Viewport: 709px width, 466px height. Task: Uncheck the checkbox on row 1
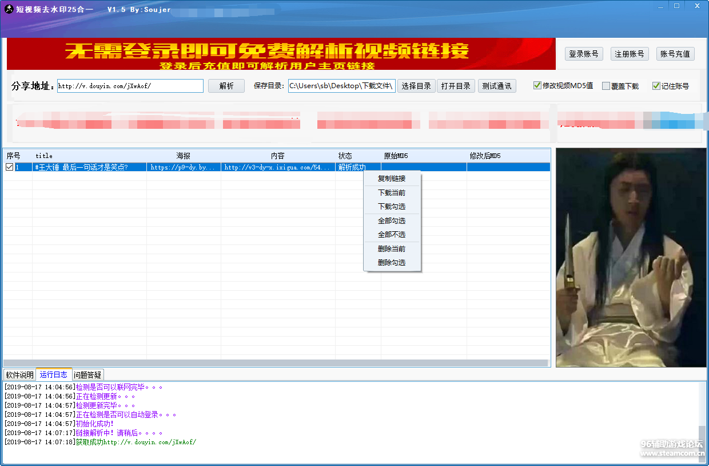(x=10, y=167)
